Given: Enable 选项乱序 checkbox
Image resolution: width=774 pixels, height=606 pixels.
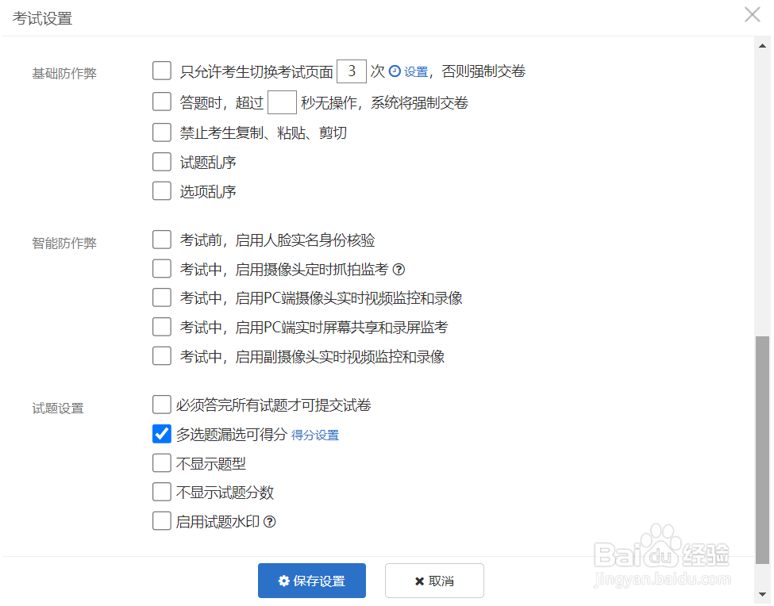Looking at the screenshot, I should (x=162, y=191).
